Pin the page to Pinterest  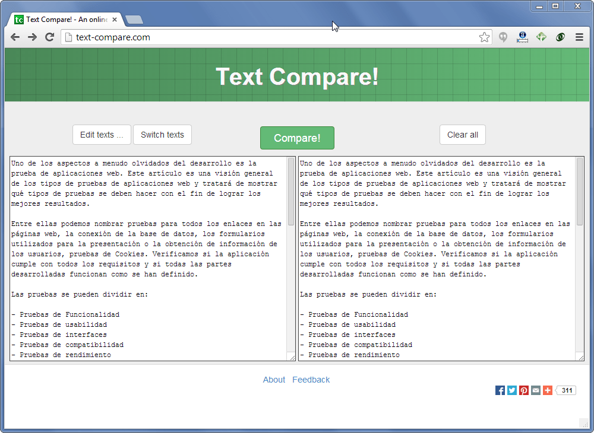point(523,390)
